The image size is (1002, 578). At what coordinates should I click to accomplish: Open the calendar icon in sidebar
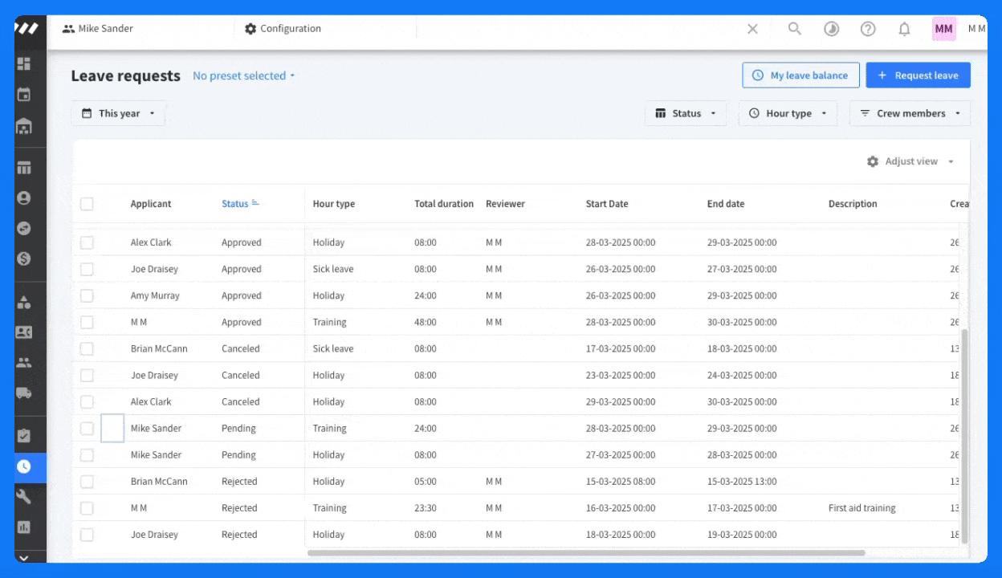click(x=24, y=95)
